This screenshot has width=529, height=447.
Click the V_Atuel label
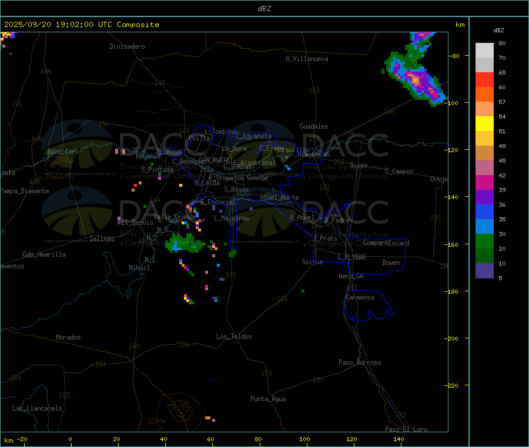tap(302, 217)
